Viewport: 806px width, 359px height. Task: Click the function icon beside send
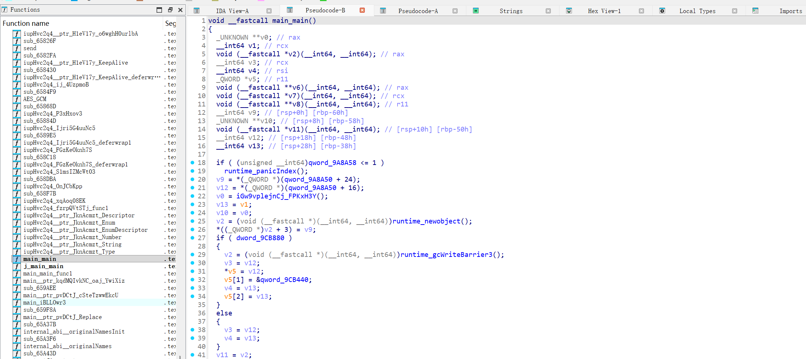(17, 48)
